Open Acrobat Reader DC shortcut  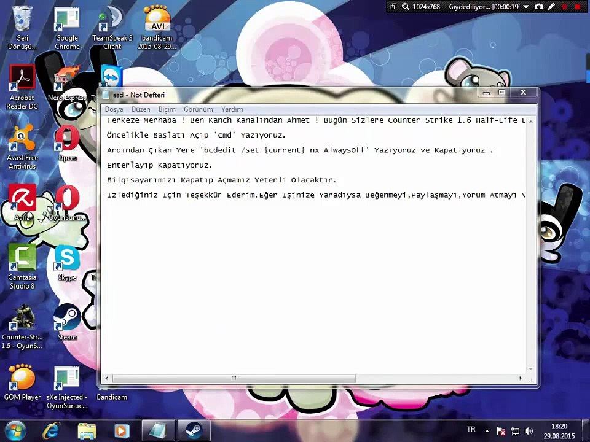22,87
